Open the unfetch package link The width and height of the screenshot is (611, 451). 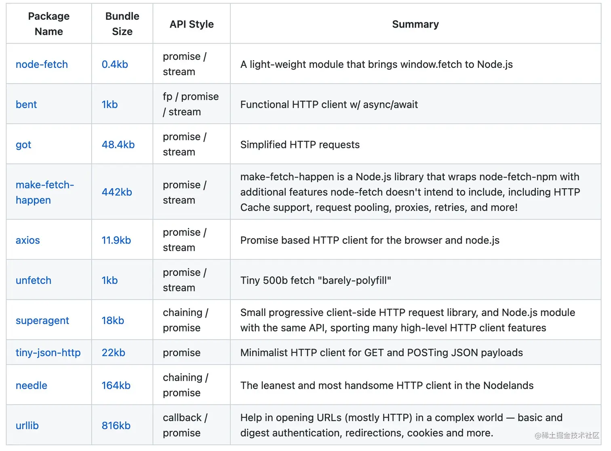click(34, 280)
